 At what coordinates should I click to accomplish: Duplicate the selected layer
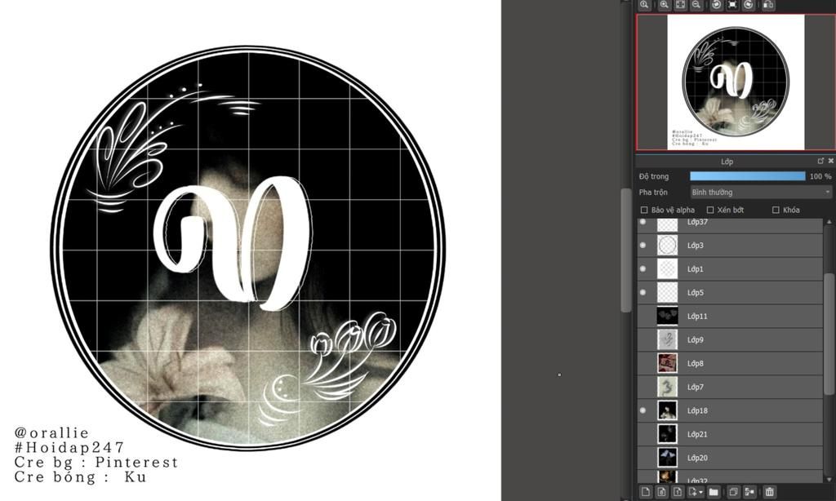coord(733,492)
